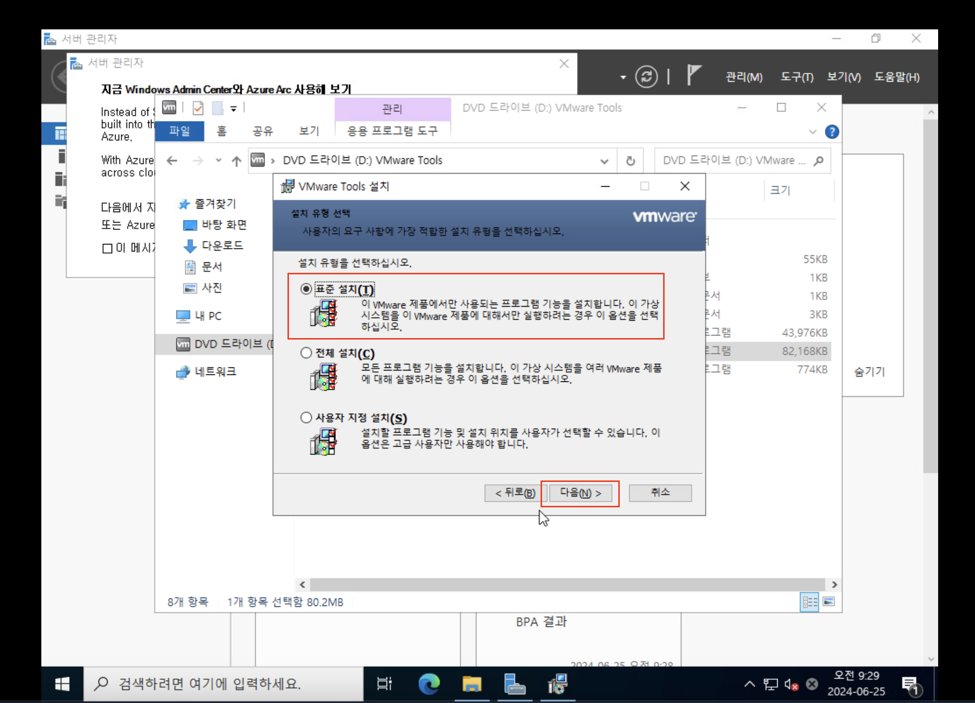Open the Explorer help question mark icon
This screenshot has width=975, height=703.
click(x=832, y=132)
